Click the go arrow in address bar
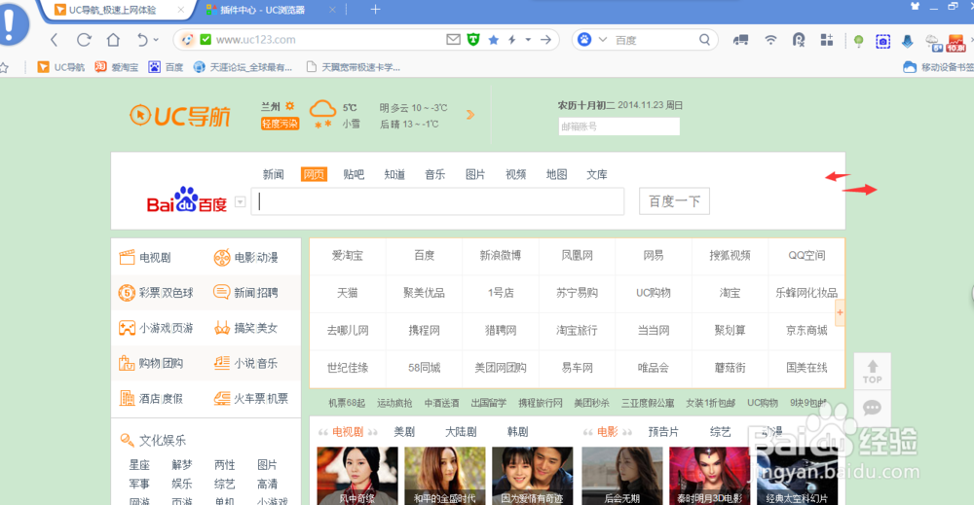 coord(545,40)
